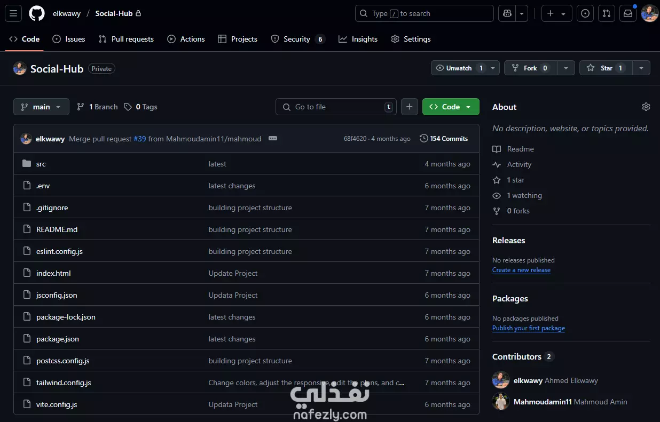Open commit hash 68f4620
Viewport: 660px width, 422px height.
coord(355,139)
